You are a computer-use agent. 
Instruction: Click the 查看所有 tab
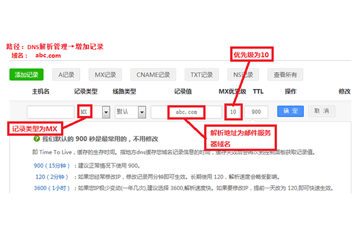click(285, 75)
